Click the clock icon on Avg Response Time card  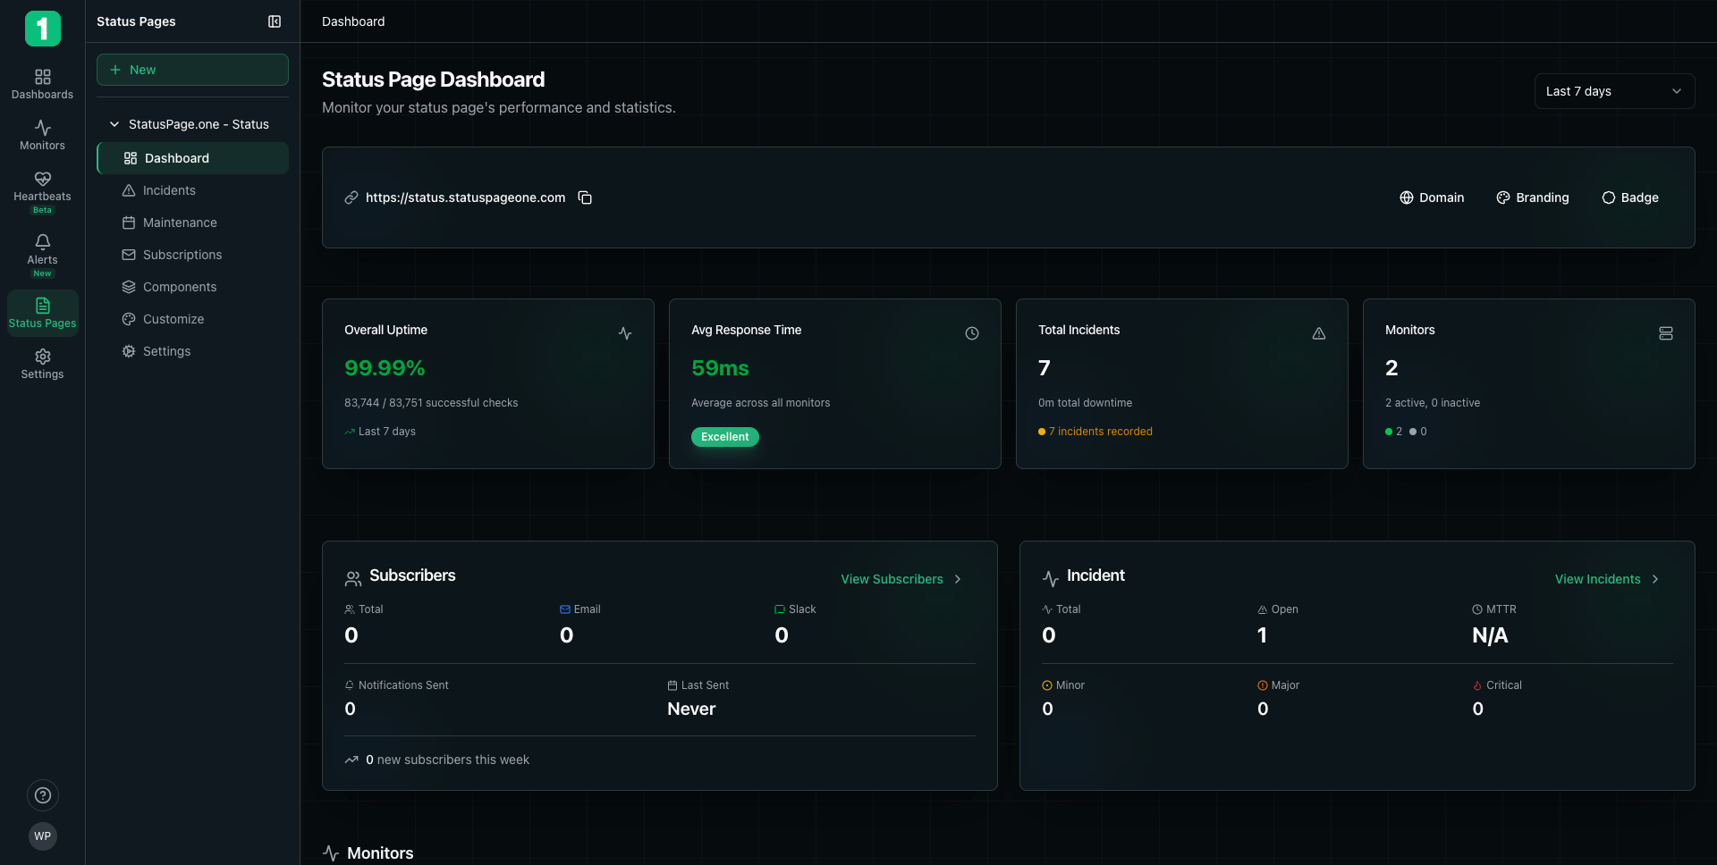tap(972, 333)
